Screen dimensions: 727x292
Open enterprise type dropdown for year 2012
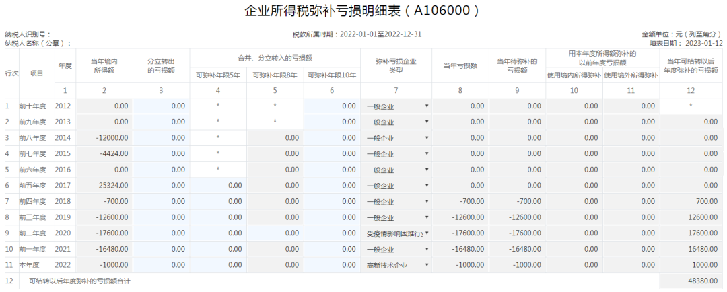point(397,106)
